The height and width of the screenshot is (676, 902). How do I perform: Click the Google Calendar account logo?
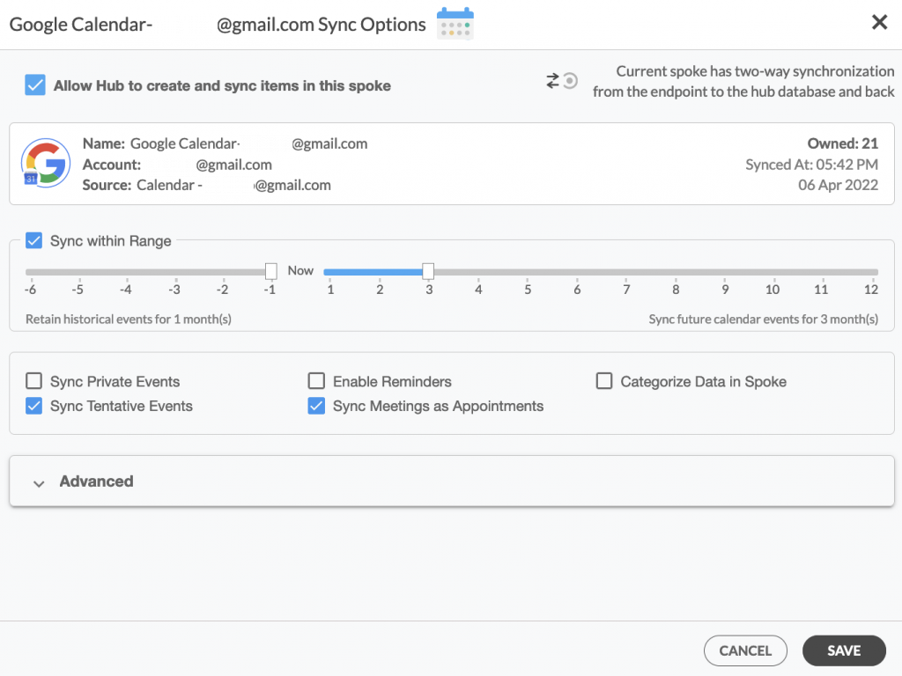pos(46,163)
